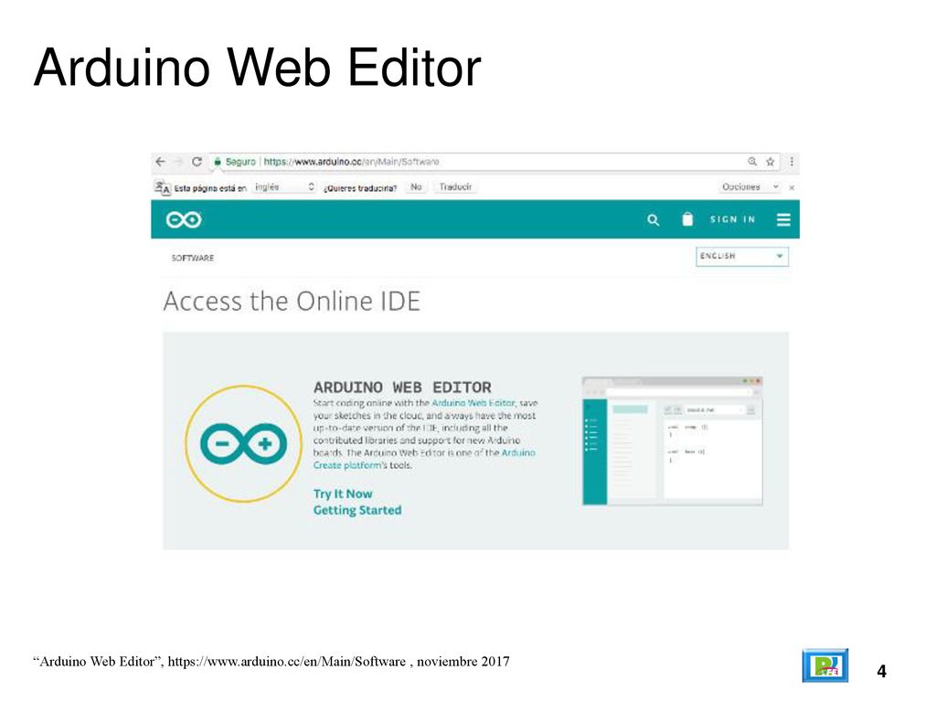Open the Opciones dropdown
The width and height of the screenshot is (936, 702).
(x=750, y=186)
